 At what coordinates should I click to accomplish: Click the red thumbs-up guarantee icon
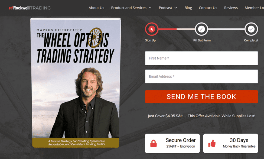point(212,143)
